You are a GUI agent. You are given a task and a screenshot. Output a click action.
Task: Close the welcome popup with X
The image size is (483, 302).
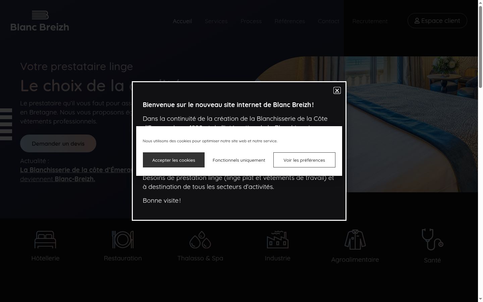click(337, 90)
